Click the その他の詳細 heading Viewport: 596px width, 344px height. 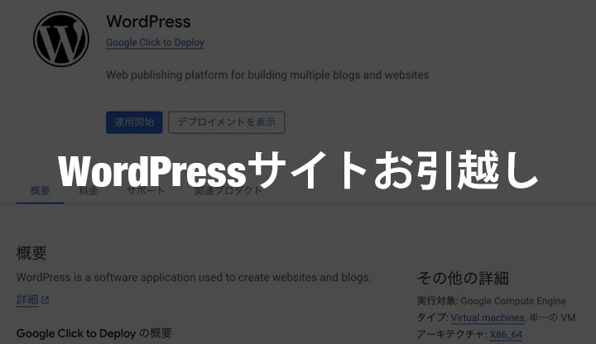pos(463,279)
